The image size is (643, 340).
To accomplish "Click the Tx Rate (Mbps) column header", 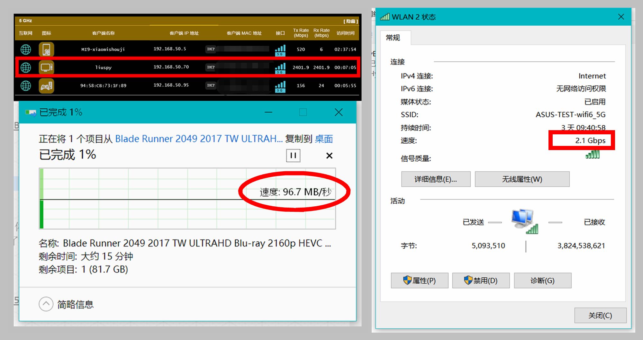I will coord(301,33).
